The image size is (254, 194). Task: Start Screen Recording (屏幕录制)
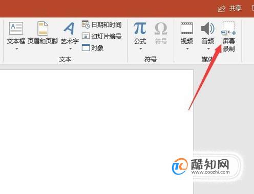[229, 37]
